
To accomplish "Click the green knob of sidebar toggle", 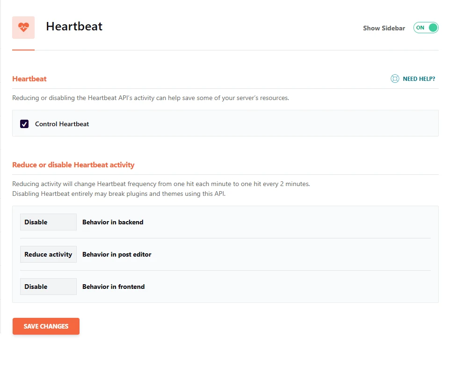I will (x=433, y=28).
